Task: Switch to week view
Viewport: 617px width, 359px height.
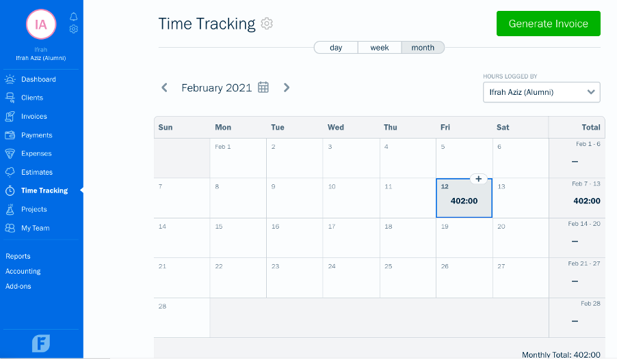Action: tap(380, 48)
